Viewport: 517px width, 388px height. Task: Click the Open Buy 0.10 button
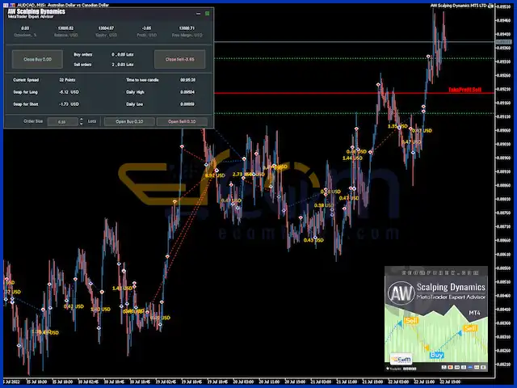[129, 121]
